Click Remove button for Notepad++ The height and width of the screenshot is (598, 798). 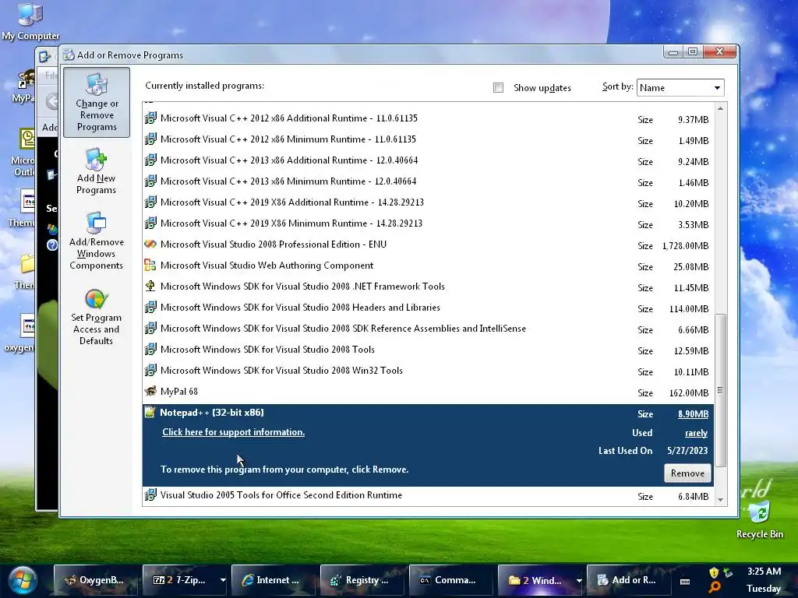(687, 473)
